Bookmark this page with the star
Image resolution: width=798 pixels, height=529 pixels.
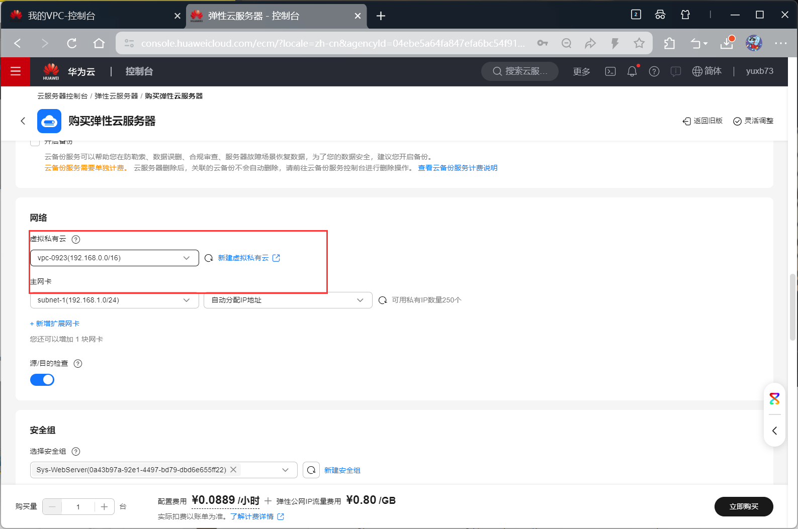click(x=639, y=43)
